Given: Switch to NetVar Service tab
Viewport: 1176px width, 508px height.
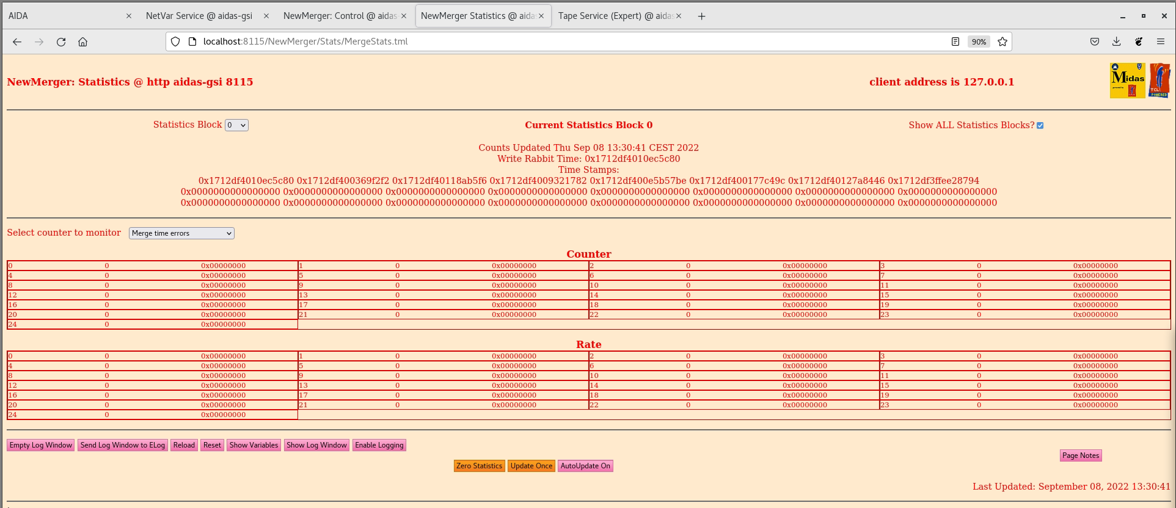Looking at the screenshot, I should point(199,16).
